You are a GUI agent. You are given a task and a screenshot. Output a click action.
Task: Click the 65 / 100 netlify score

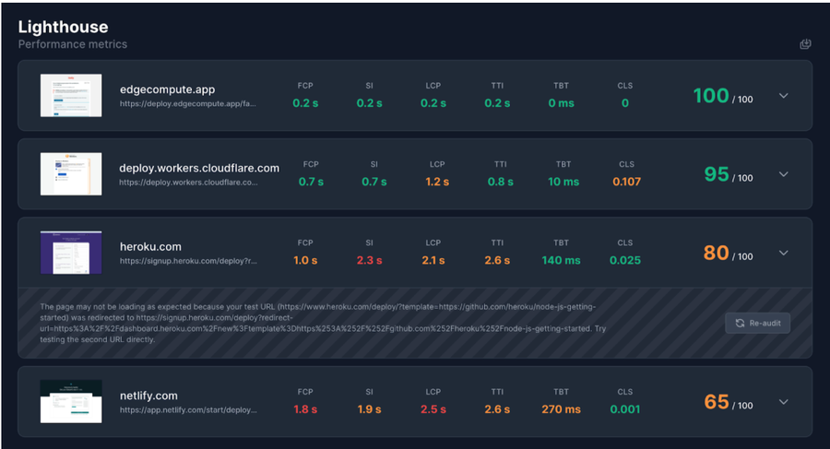click(729, 402)
